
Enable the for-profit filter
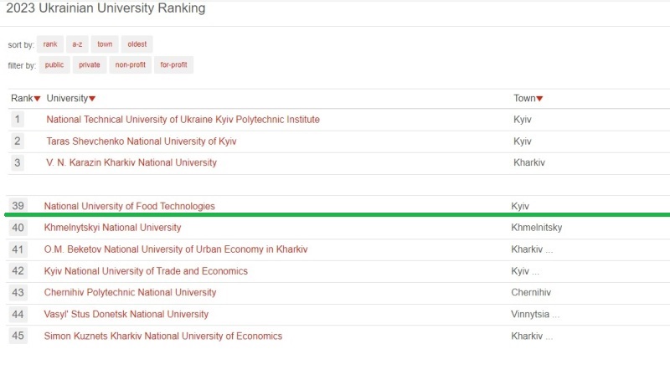pyautogui.click(x=173, y=65)
